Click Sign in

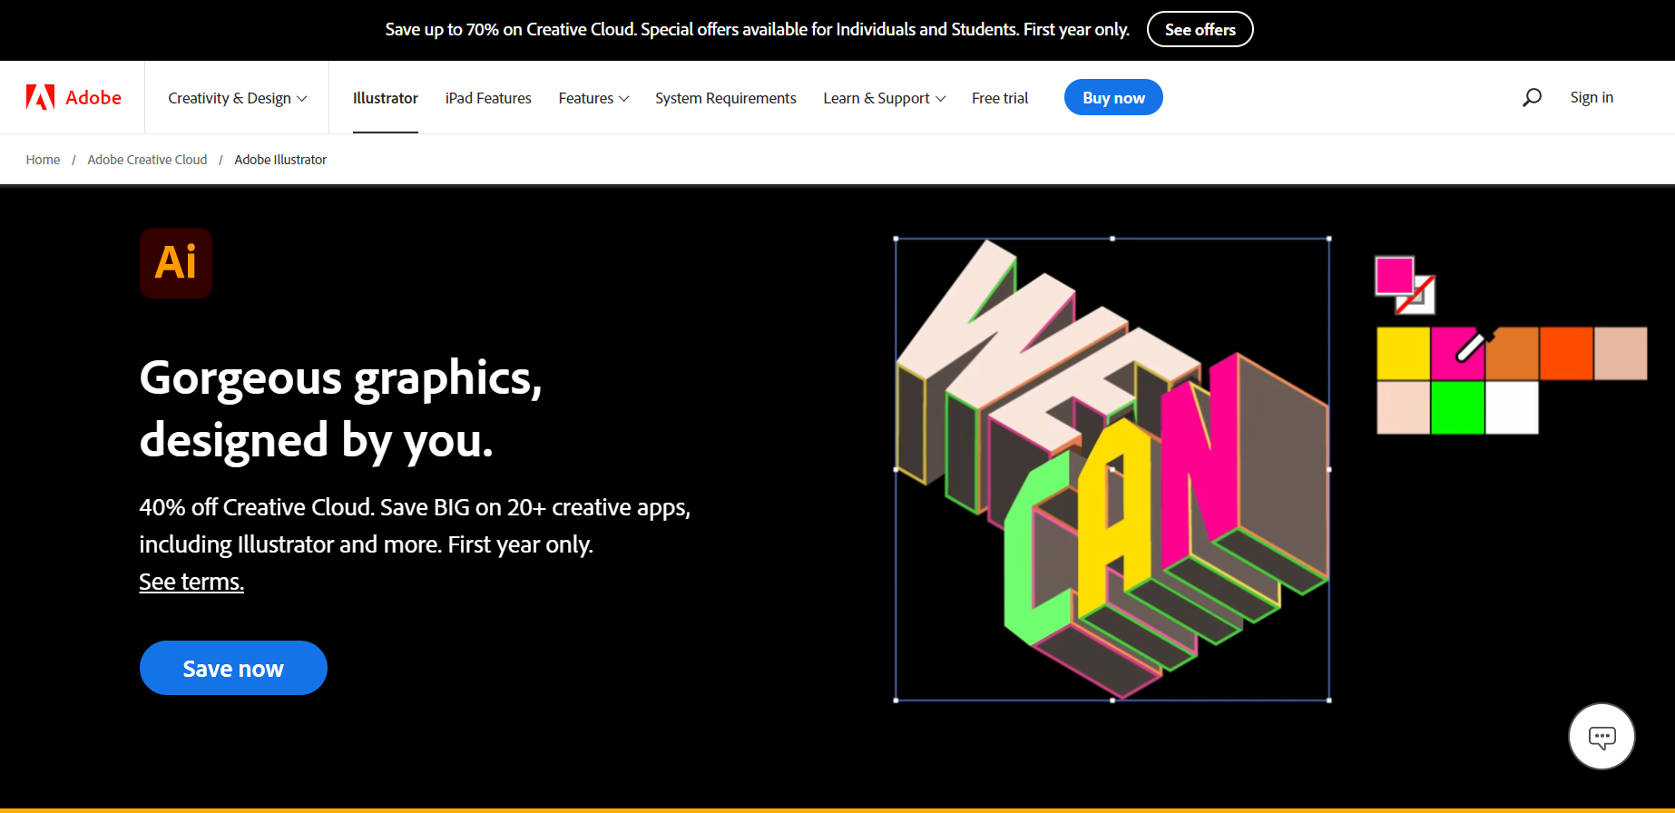(x=1592, y=97)
